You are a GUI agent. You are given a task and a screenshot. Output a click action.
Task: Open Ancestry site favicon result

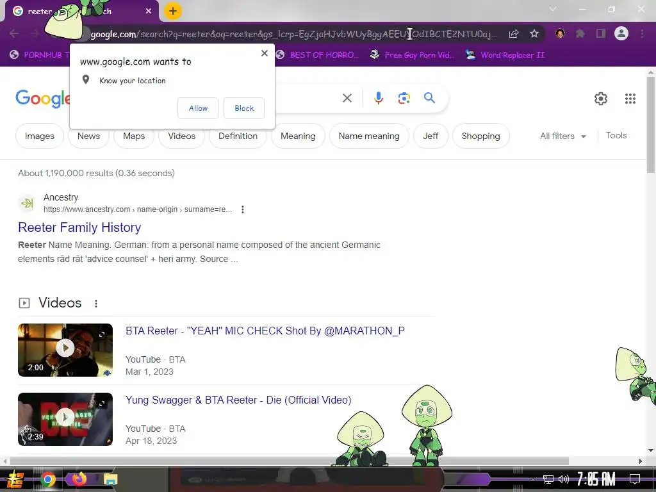27,203
